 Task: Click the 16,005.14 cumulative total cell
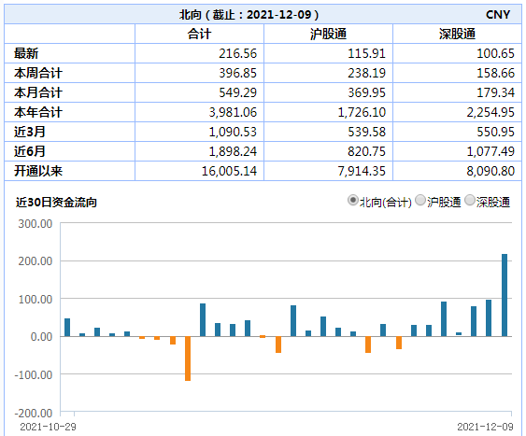[x=229, y=171]
